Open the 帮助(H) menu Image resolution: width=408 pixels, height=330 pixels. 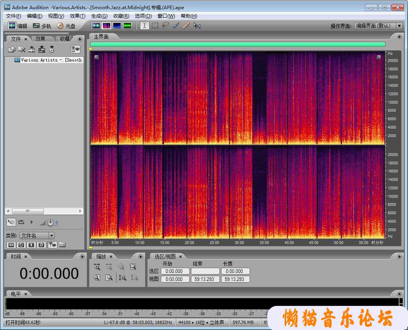(x=189, y=16)
